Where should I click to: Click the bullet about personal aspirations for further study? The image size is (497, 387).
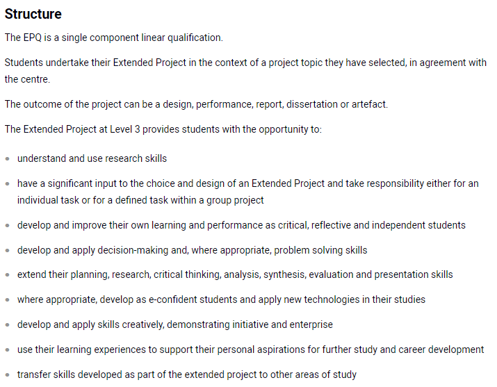250,349
